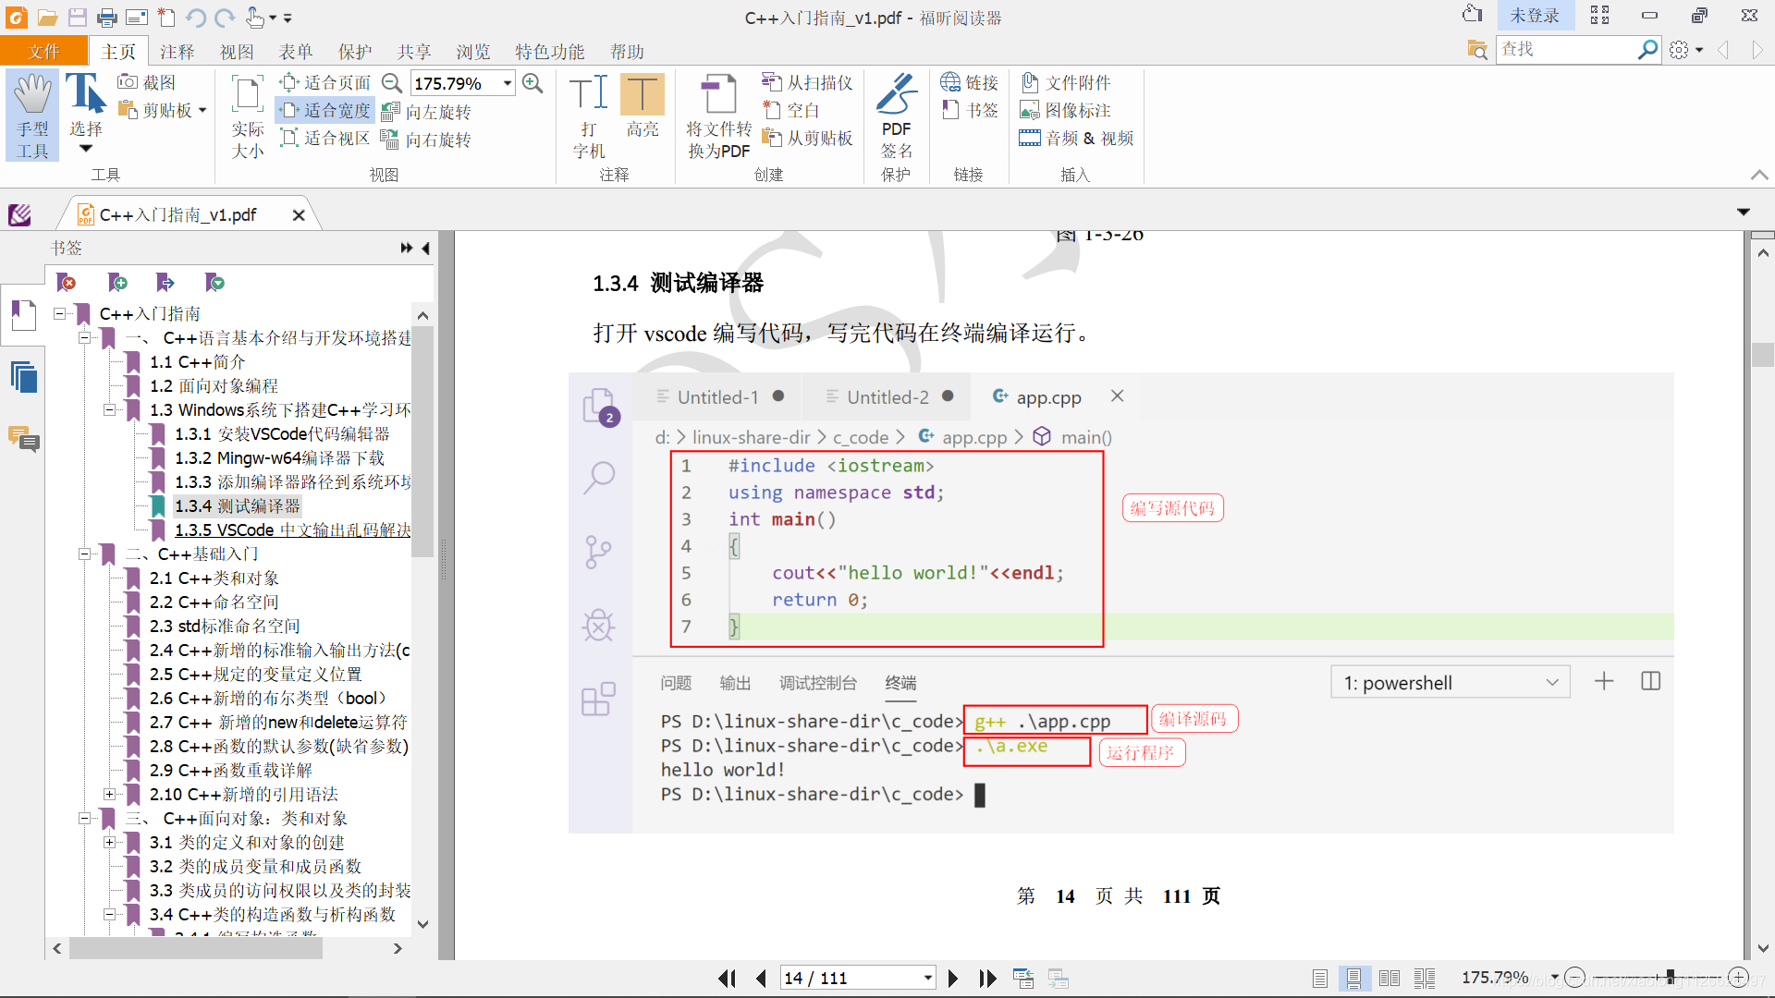Click the zoom slider in status bar
This screenshot has height=998, width=1775.
pos(1670,977)
